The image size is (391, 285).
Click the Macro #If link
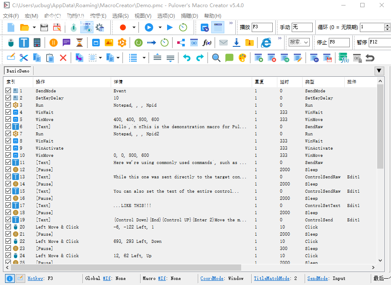click(x=162, y=278)
